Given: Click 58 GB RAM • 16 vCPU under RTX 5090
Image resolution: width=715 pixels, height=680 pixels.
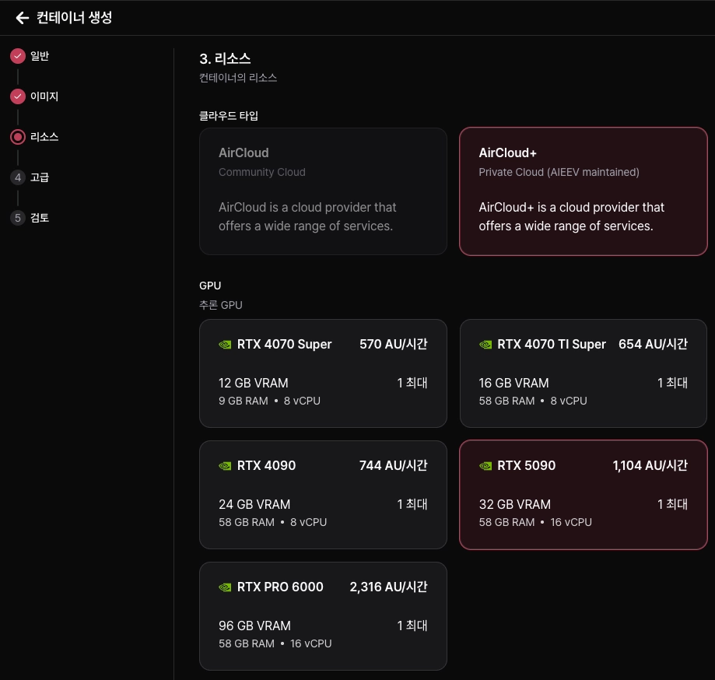Looking at the screenshot, I should (535, 522).
